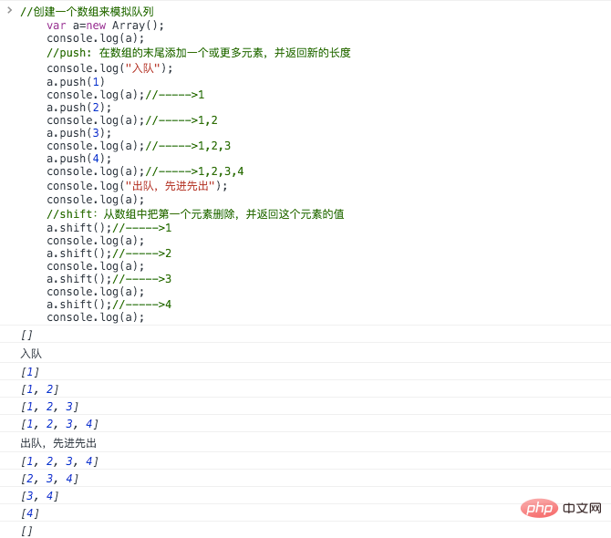Click the [1, 2, 3] console output row
The height and width of the screenshot is (538, 611).
305,407
